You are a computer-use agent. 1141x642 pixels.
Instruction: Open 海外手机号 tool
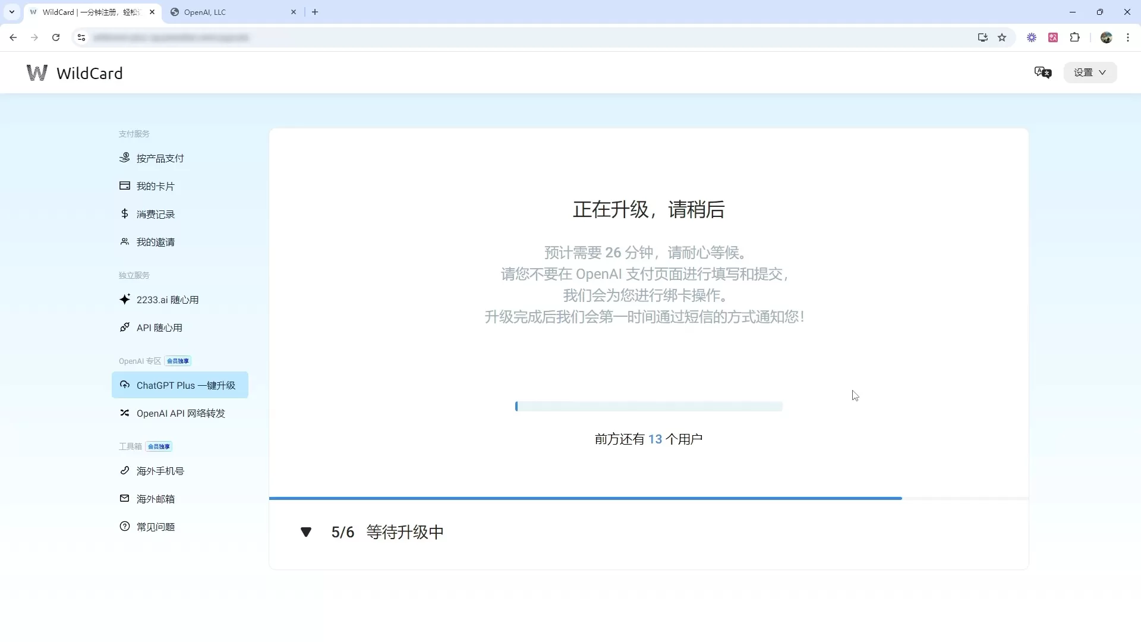(x=152, y=471)
